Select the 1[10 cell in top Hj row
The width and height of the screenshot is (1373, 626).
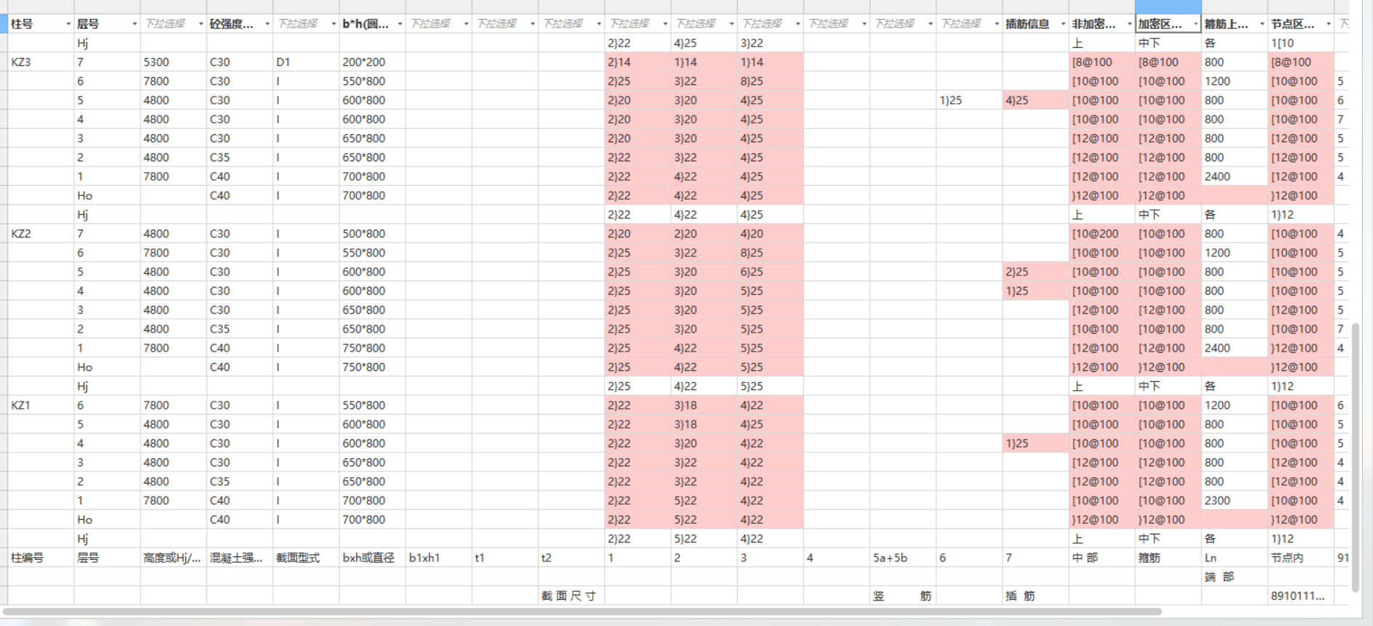[x=1301, y=44]
